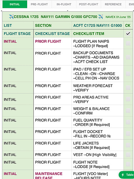Click the checkmark icon in CK header

[128, 34]
